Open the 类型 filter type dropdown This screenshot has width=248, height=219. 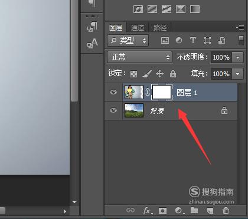coord(128,41)
